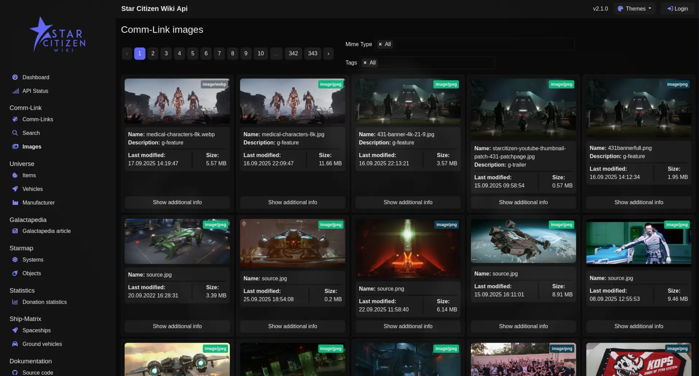Click the Comm-Links satellite icon

tap(15, 119)
